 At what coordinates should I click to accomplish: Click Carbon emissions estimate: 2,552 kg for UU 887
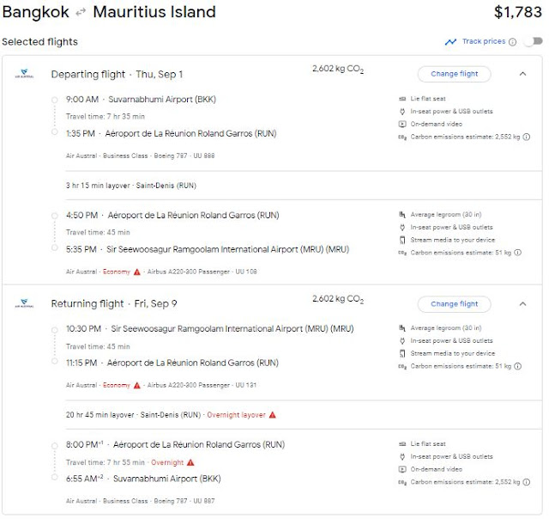(465, 482)
